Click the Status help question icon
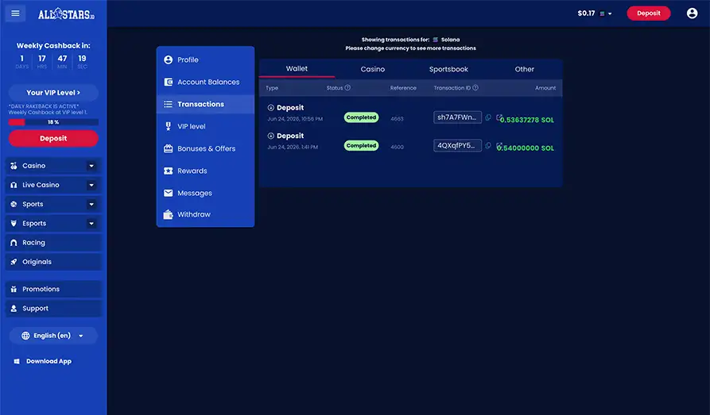 pyautogui.click(x=347, y=88)
